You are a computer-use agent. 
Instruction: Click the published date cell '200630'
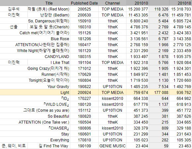point(84,15)
